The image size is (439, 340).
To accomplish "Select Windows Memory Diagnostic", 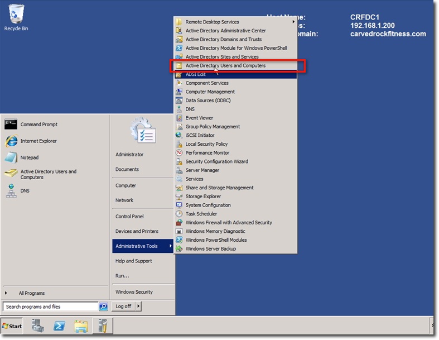I will click(x=235, y=231).
